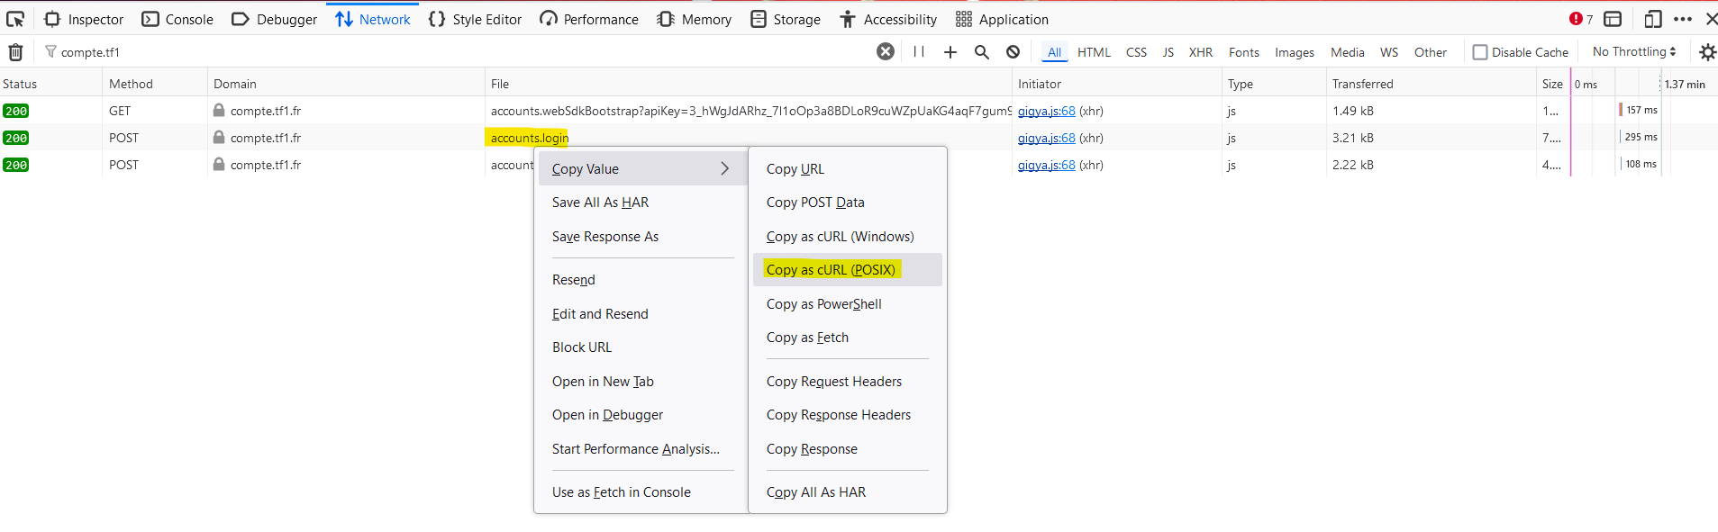Image resolution: width=1718 pixels, height=532 pixels.
Task: Select Edit and Resend
Action: coord(600,314)
